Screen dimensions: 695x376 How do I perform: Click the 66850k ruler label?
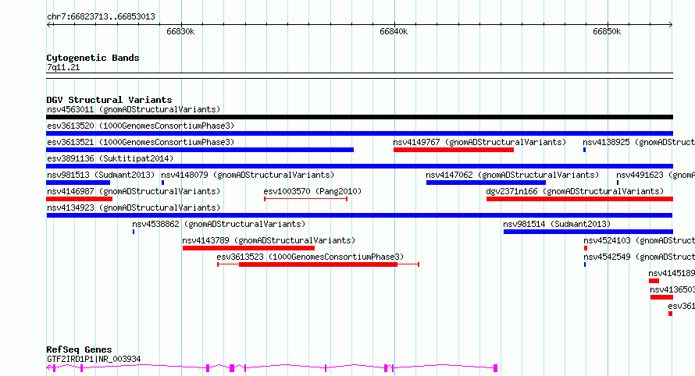point(607,32)
